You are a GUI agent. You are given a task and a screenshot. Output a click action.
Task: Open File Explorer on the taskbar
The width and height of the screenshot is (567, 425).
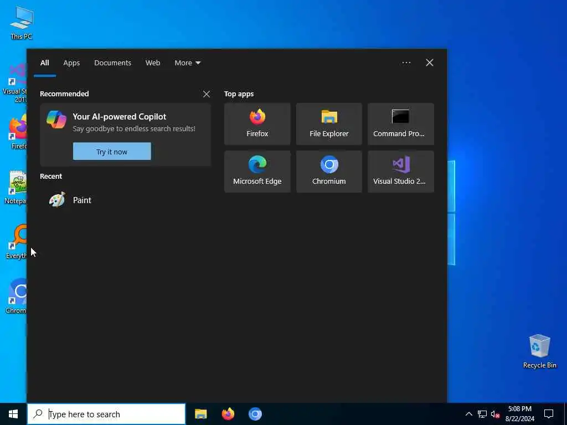point(200,414)
